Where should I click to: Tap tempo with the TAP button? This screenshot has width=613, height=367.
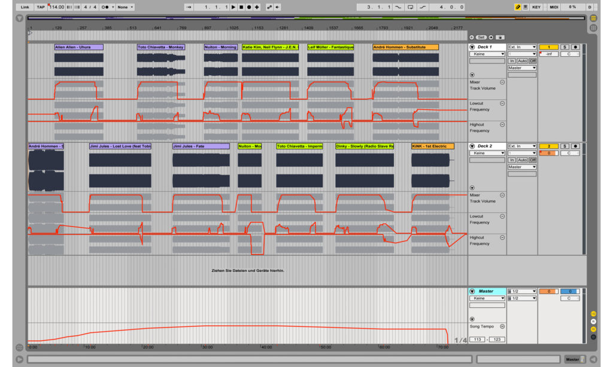pyautogui.click(x=40, y=7)
